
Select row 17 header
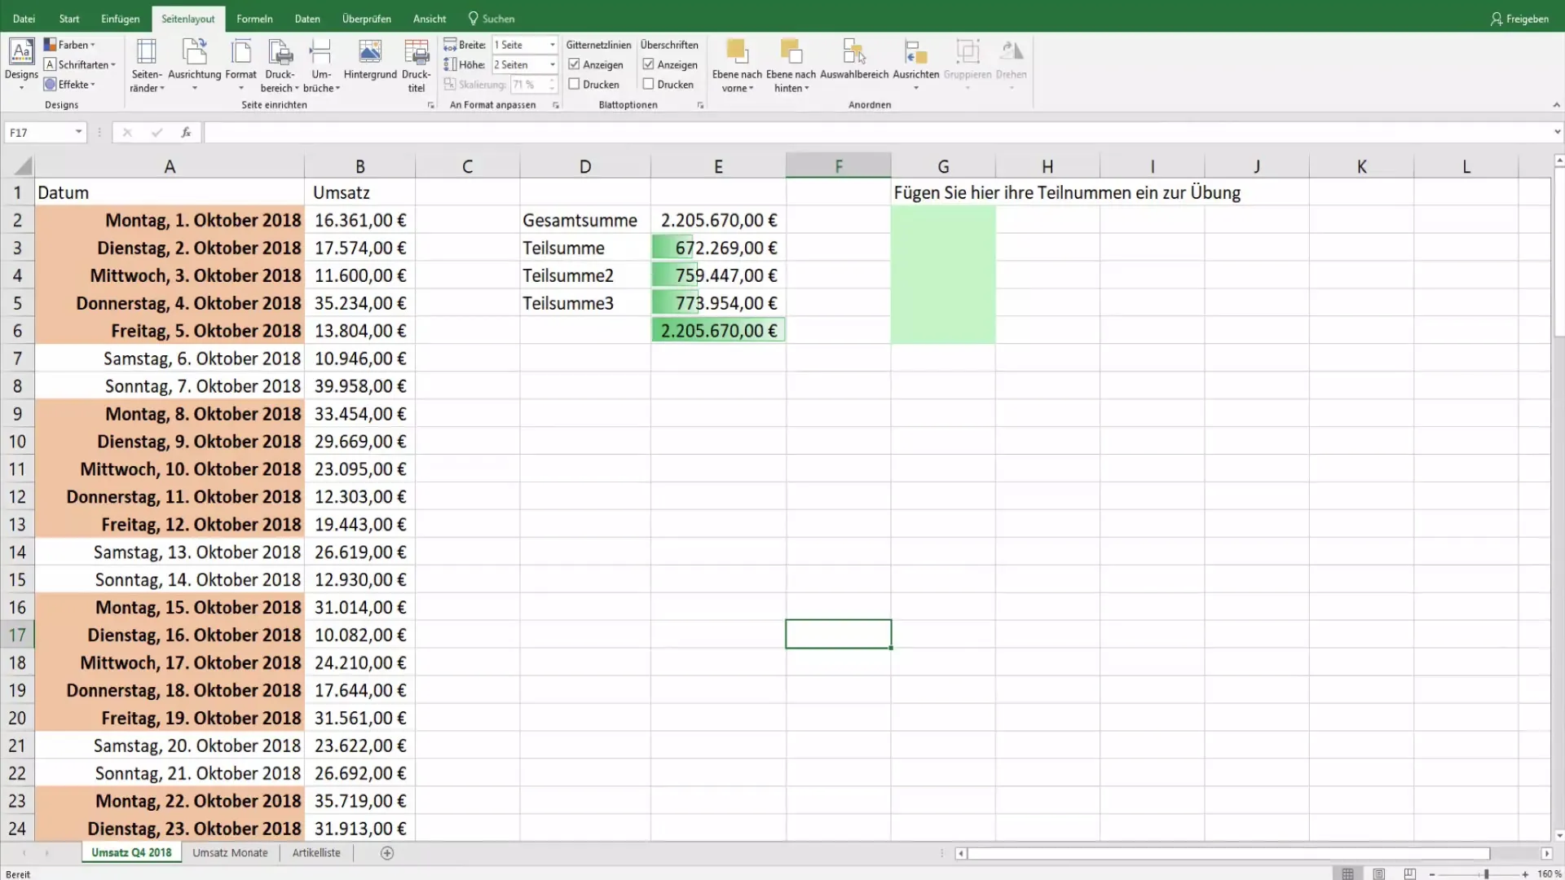[x=17, y=635]
